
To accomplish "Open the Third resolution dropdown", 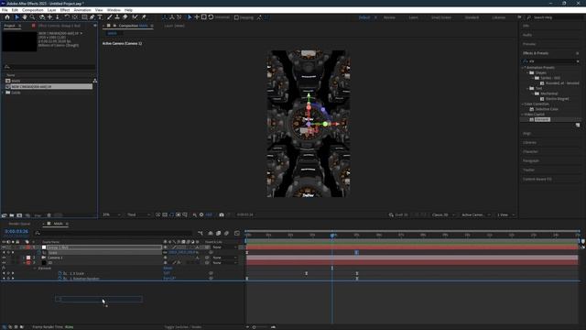I will pos(138,214).
